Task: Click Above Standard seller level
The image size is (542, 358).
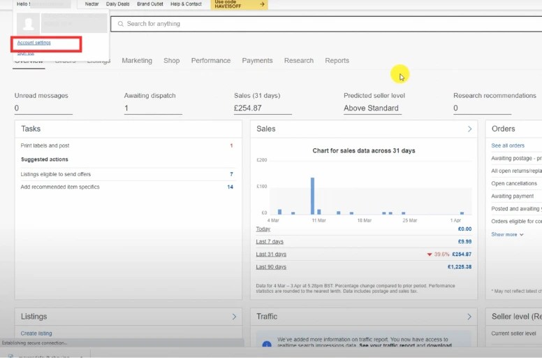Action: point(371,108)
